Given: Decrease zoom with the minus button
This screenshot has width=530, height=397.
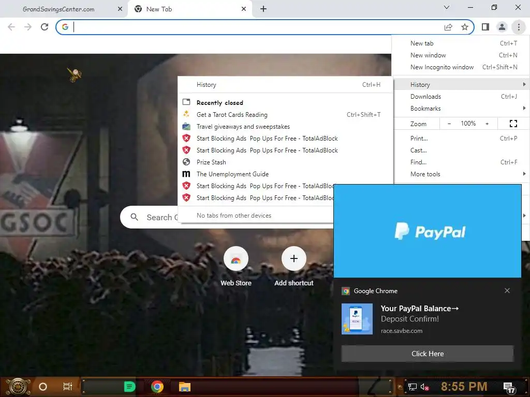Looking at the screenshot, I should tap(449, 124).
